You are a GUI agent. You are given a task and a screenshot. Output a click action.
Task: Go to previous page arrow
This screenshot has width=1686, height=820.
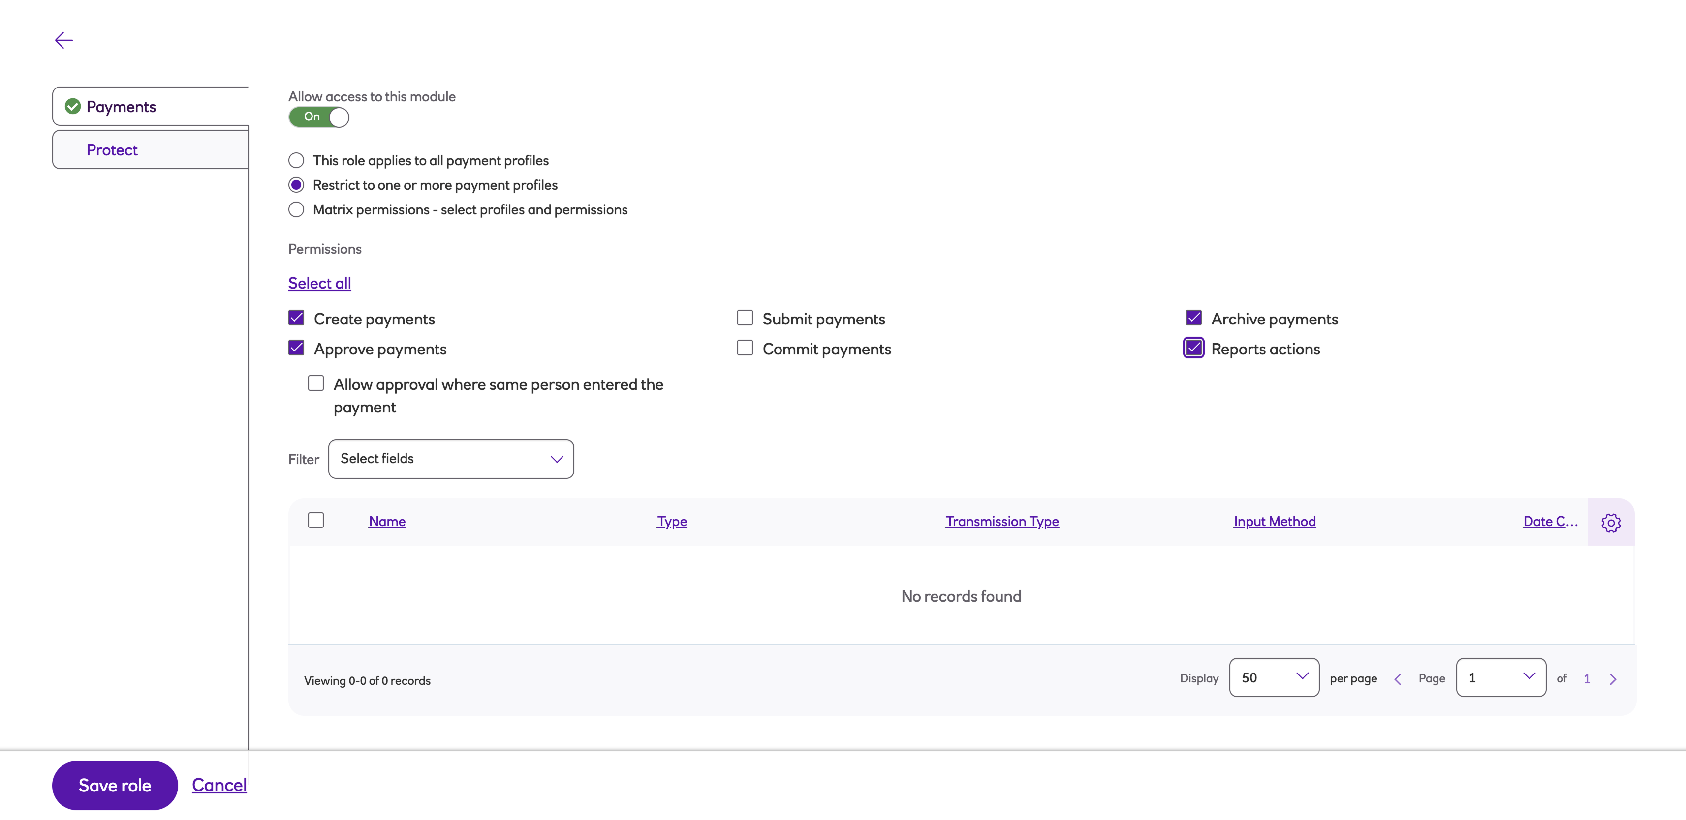coord(1397,679)
